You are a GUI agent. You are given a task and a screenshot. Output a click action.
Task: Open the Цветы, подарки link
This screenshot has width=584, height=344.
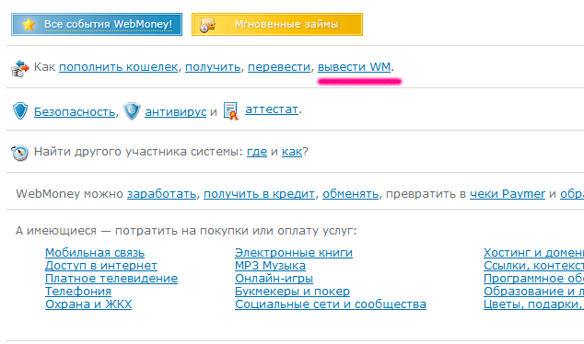click(533, 304)
